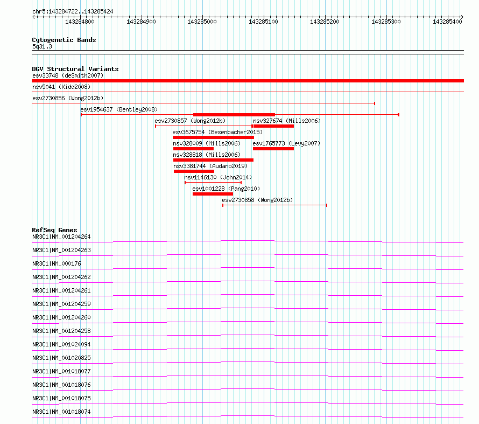Click ruler position 143284800
The width and height of the screenshot is (479, 424).
point(80,22)
